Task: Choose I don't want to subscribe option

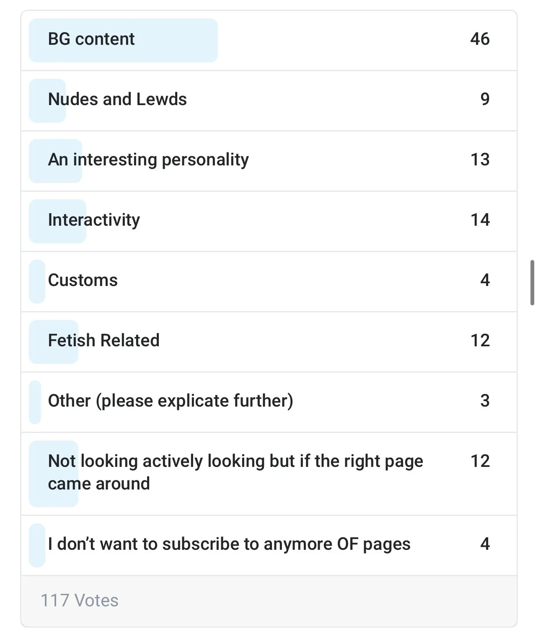Action: click(269, 545)
